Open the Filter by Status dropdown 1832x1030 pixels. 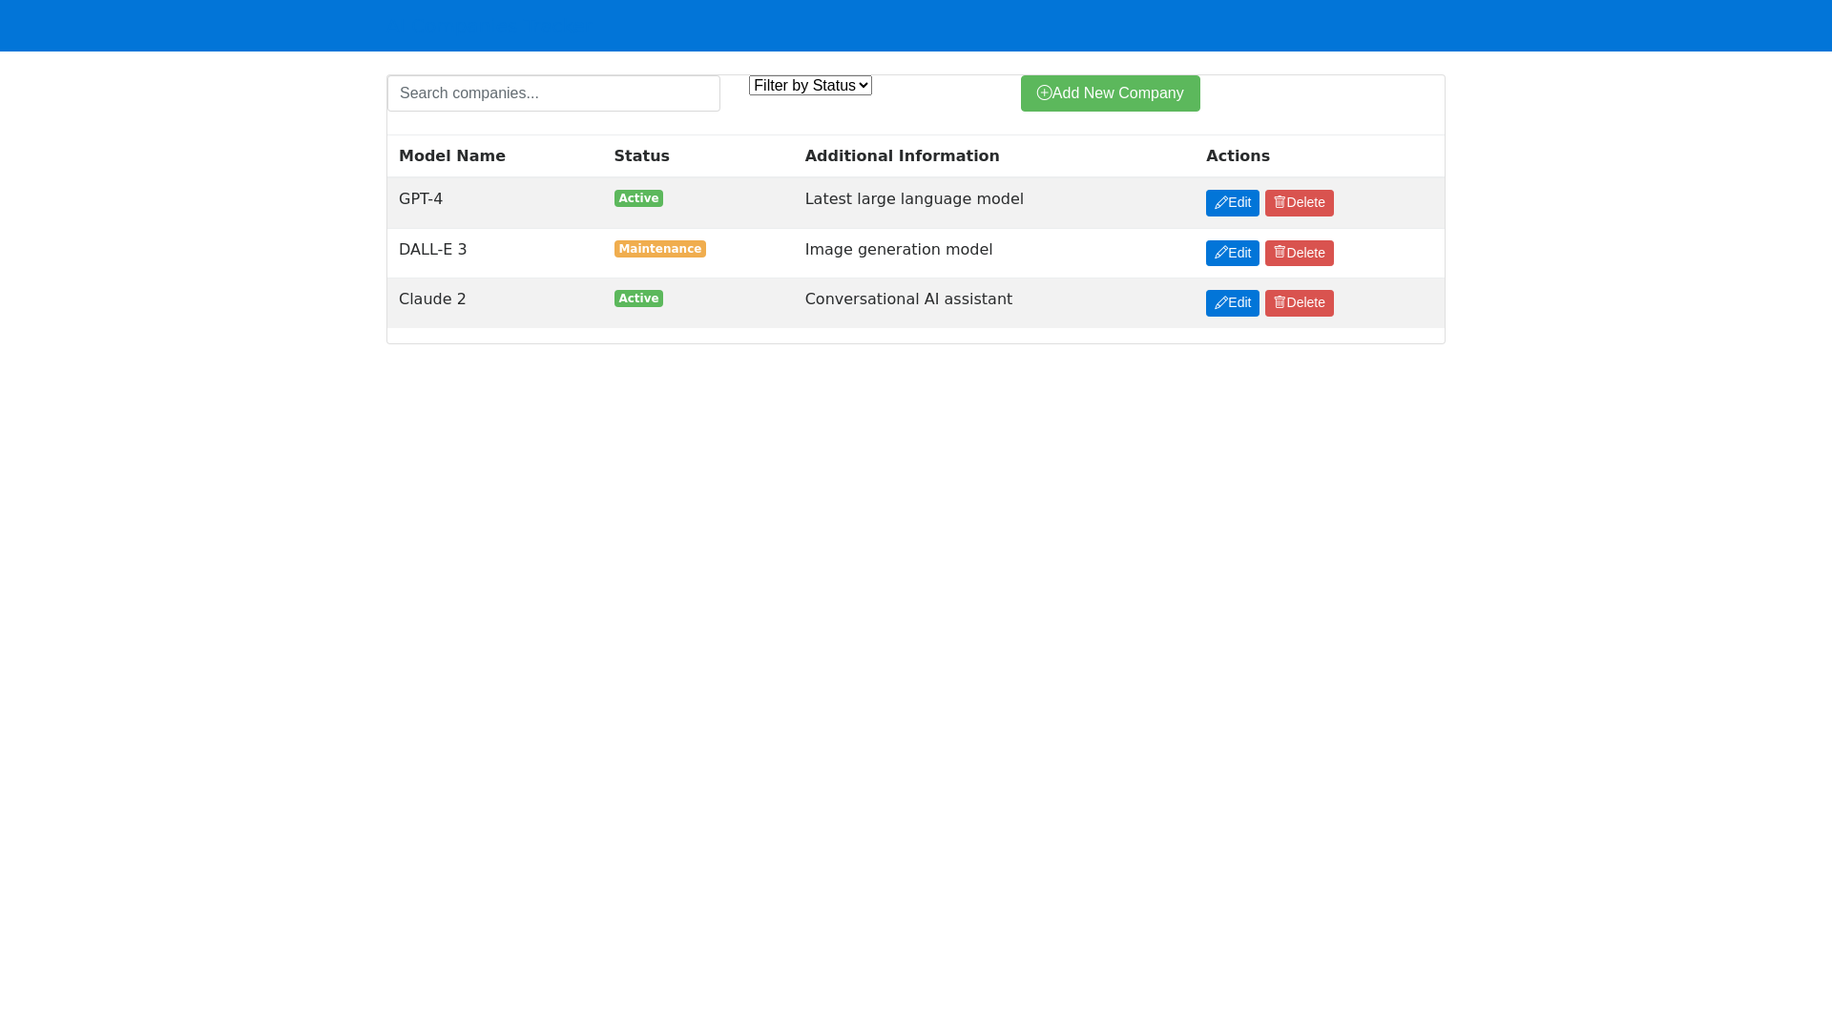tap(810, 86)
